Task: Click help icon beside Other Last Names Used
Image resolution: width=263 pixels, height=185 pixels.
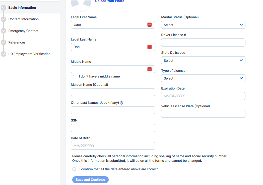Action: (121, 103)
